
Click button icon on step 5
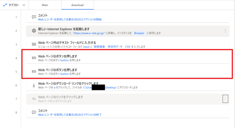34,71
